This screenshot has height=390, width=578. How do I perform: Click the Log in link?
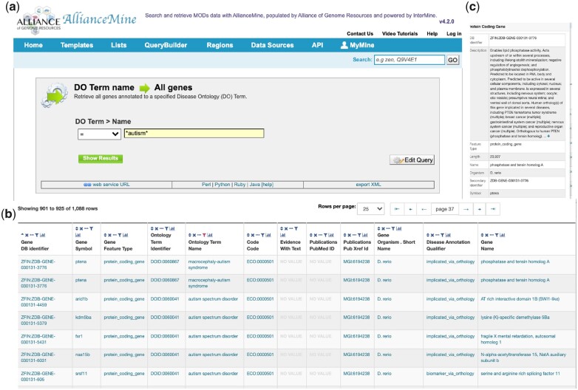(x=454, y=33)
